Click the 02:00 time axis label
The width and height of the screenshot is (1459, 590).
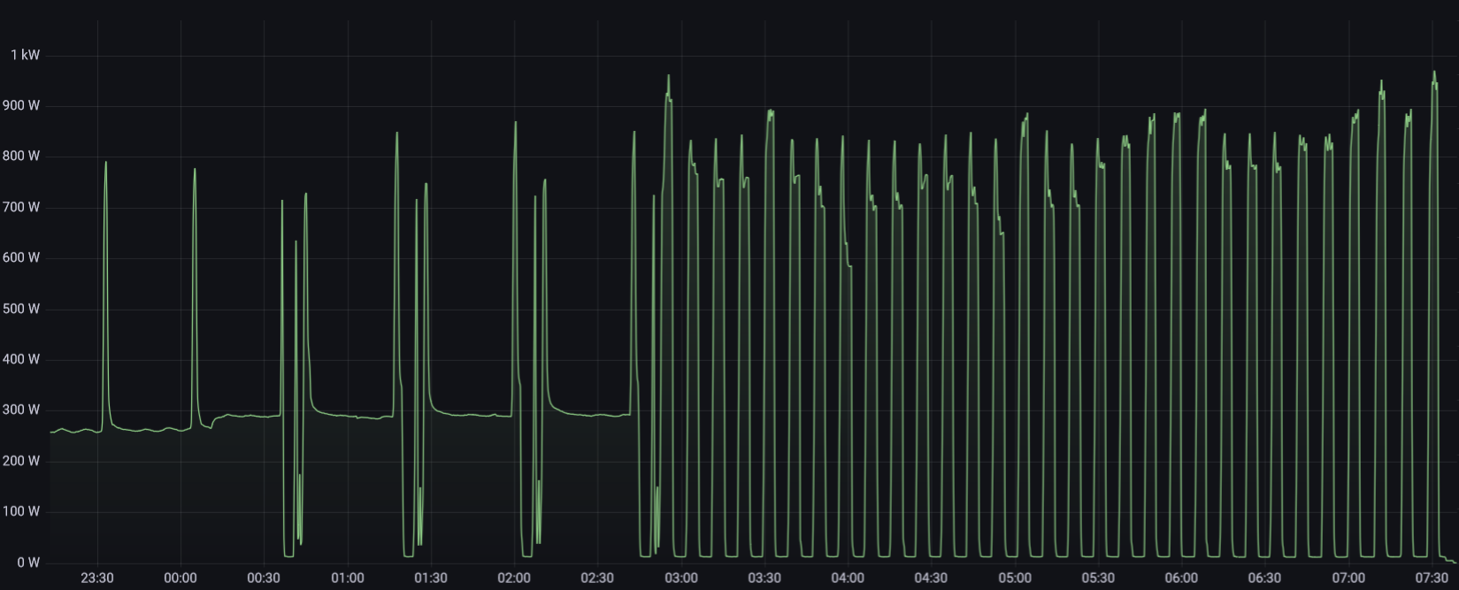(x=514, y=578)
